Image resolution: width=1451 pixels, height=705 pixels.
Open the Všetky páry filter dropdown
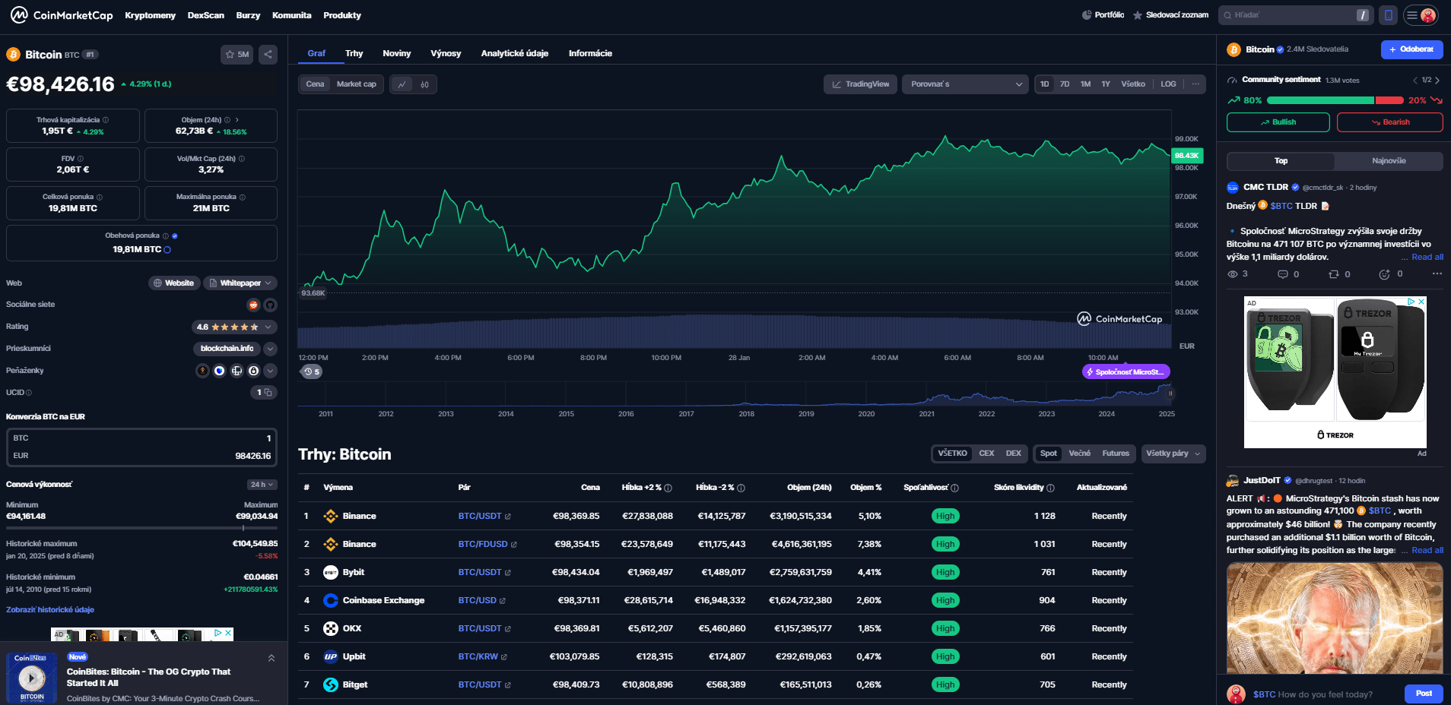1173,454
